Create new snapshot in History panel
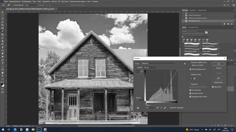This screenshot has height=132, width=236. pyautogui.click(x=228, y=24)
